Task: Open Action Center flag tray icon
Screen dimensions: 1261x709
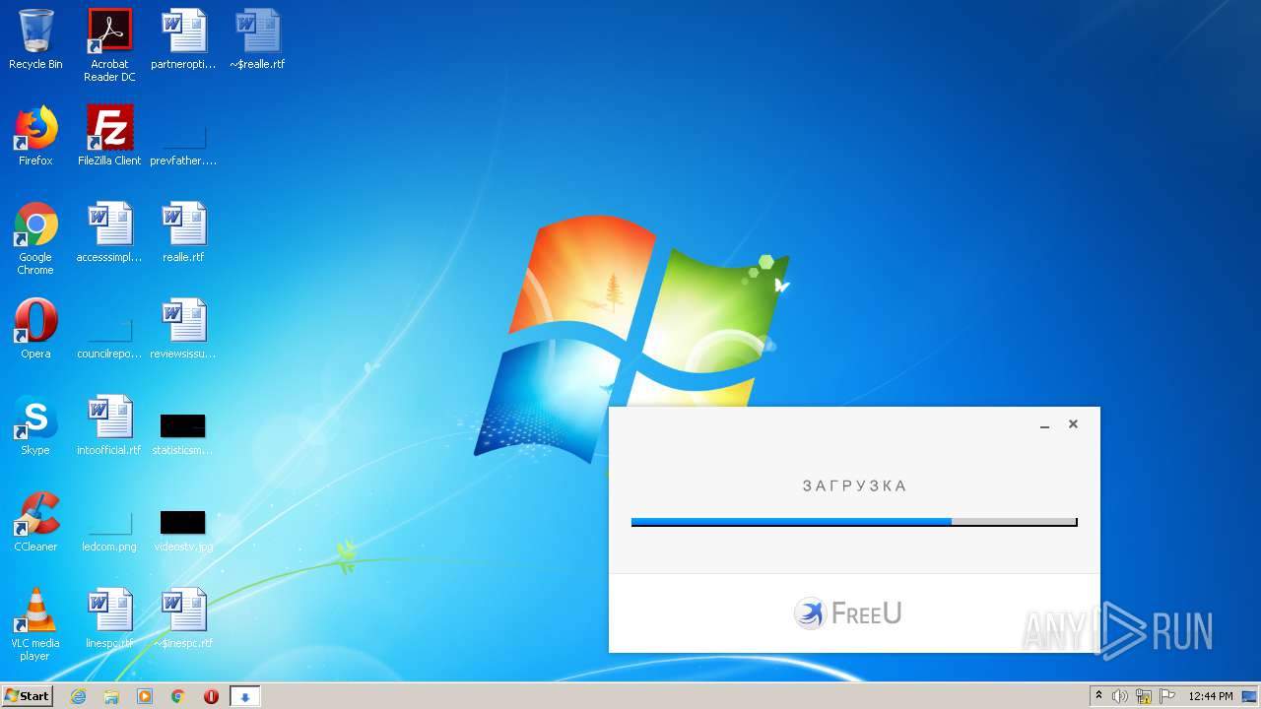Action: pos(1167,696)
